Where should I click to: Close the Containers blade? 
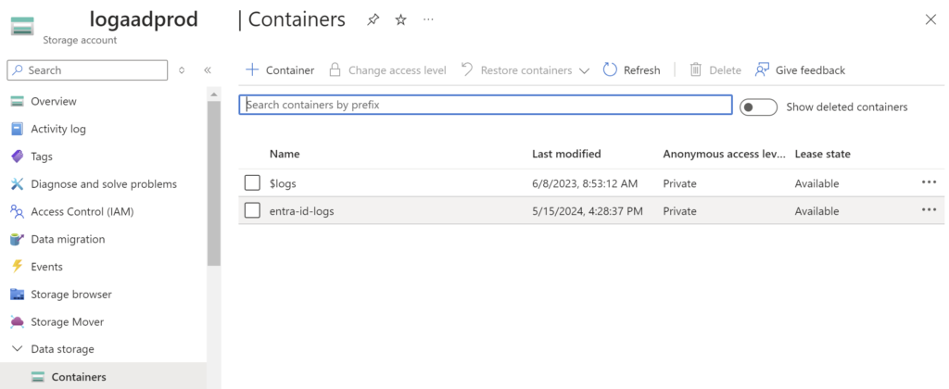[930, 20]
